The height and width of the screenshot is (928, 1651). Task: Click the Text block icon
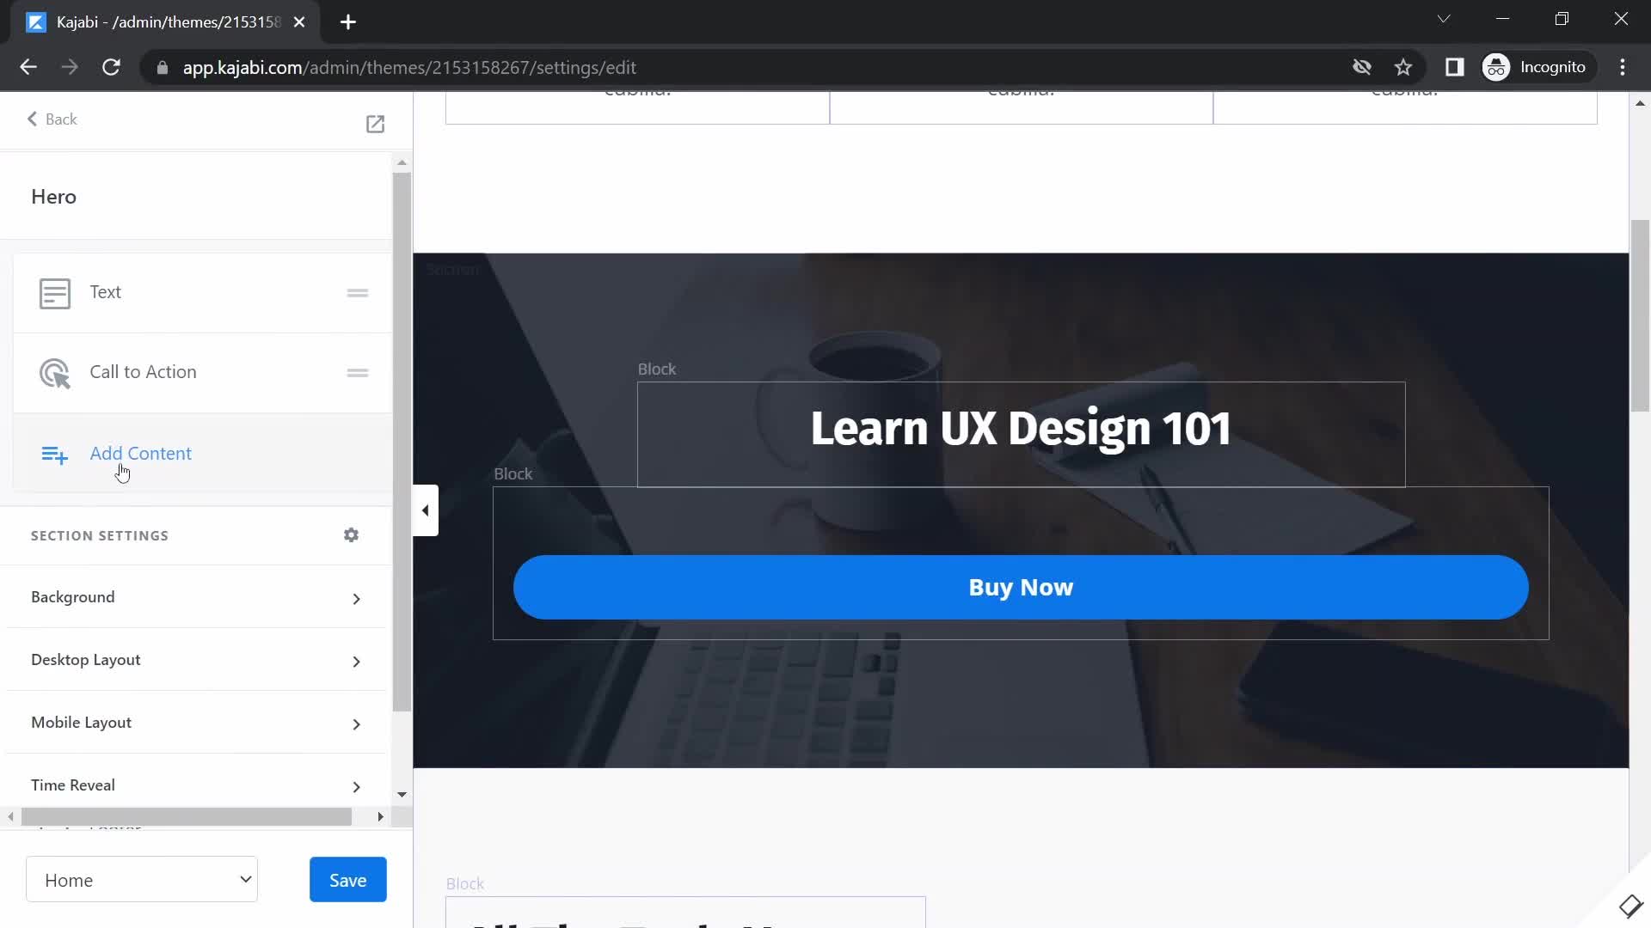point(55,293)
